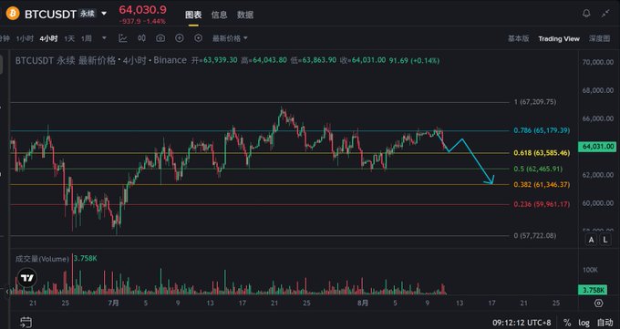Viewport: 620px width, 329px height.
Task: Open the drawing tools line-chart icon
Action: (x=123, y=38)
